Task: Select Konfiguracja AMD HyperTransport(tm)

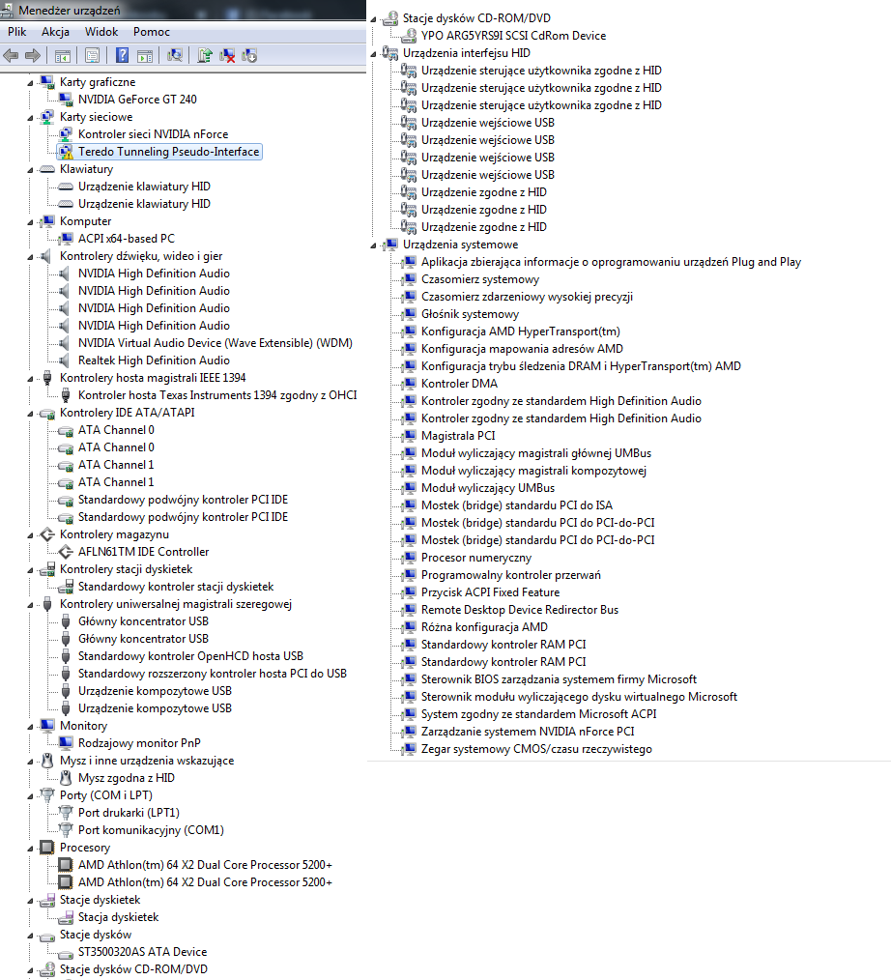Action: point(521,331)
